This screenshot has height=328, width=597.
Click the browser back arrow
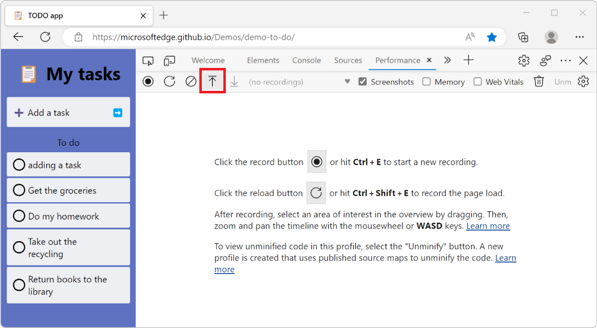18,37
